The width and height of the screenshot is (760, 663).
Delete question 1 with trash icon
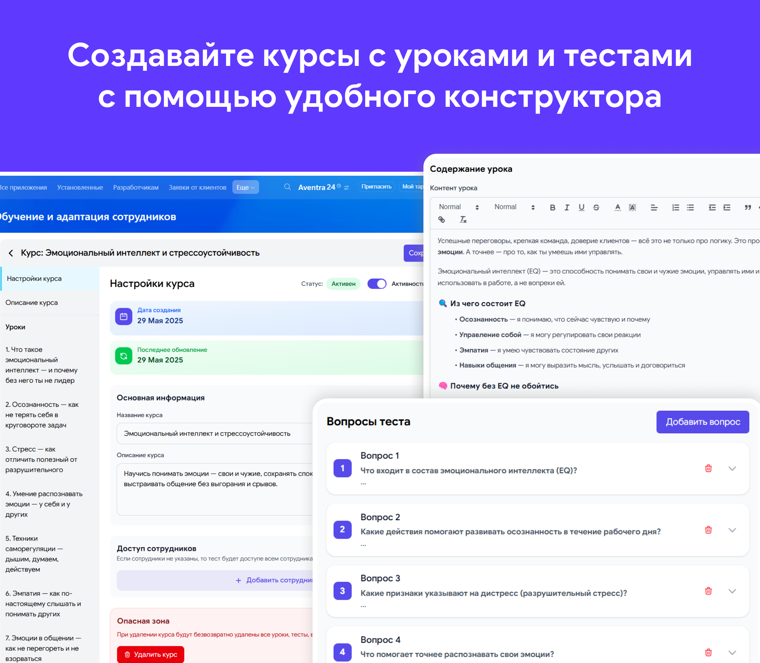(708, 468)
